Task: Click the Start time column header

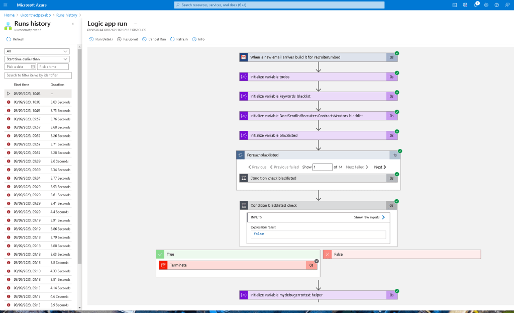Action: [21, 85]
